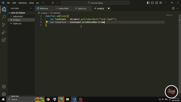Screen dimensions: 181x102
Task: Click the VS Code taskbar icon
Action: [74, 99]
